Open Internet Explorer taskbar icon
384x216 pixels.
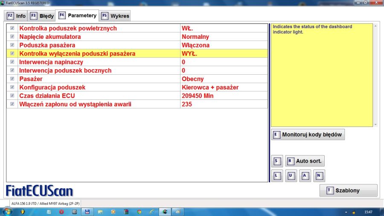(152, 212)
